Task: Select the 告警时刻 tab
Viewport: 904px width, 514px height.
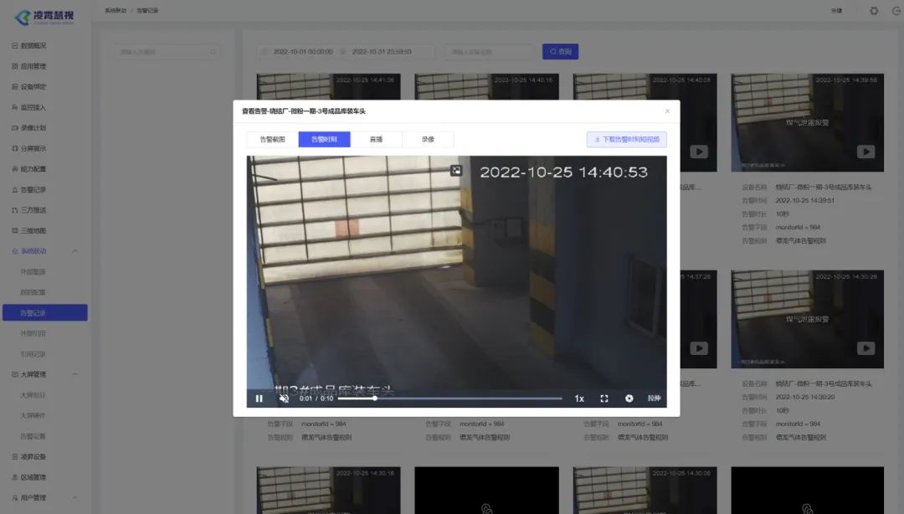Action: tap(324, 139)
